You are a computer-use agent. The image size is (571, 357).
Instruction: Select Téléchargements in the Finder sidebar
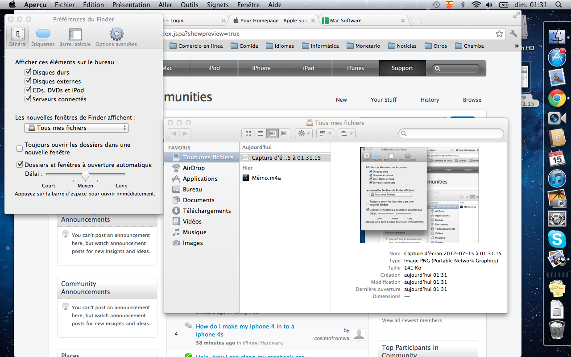[x=202, y=211]
